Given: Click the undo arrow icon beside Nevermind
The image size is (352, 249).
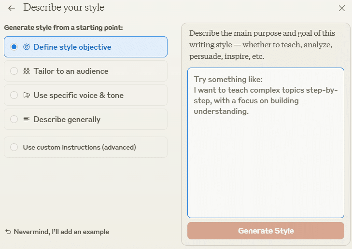Looking at the screenshot, I should (x=8, y=232).
